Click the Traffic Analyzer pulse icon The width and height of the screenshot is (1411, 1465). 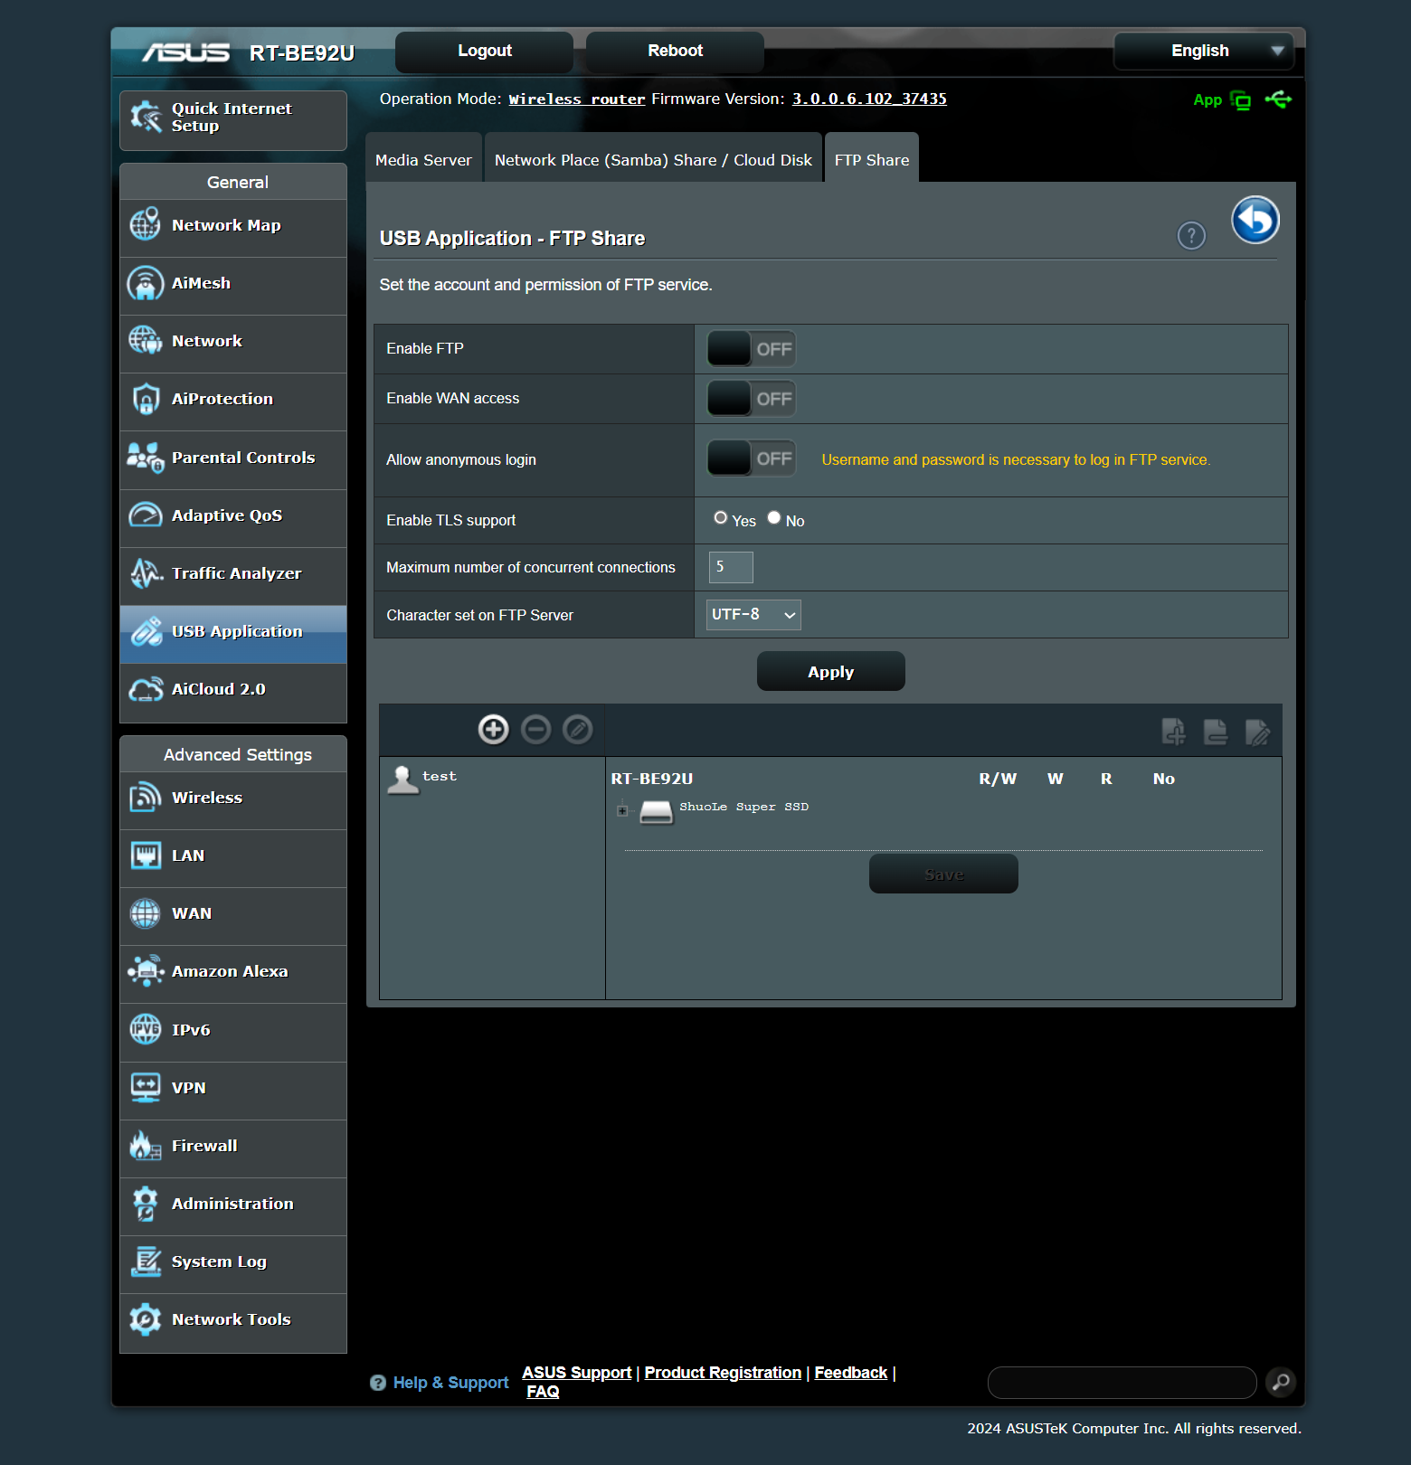click(x=145, y=573)
